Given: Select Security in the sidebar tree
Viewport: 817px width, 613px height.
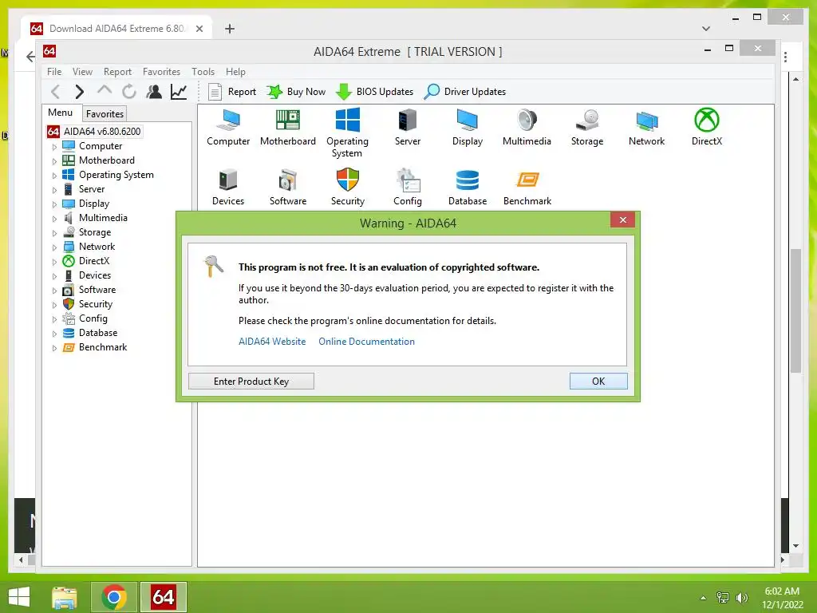Looking at the screenshot, I should coord(96,304).
